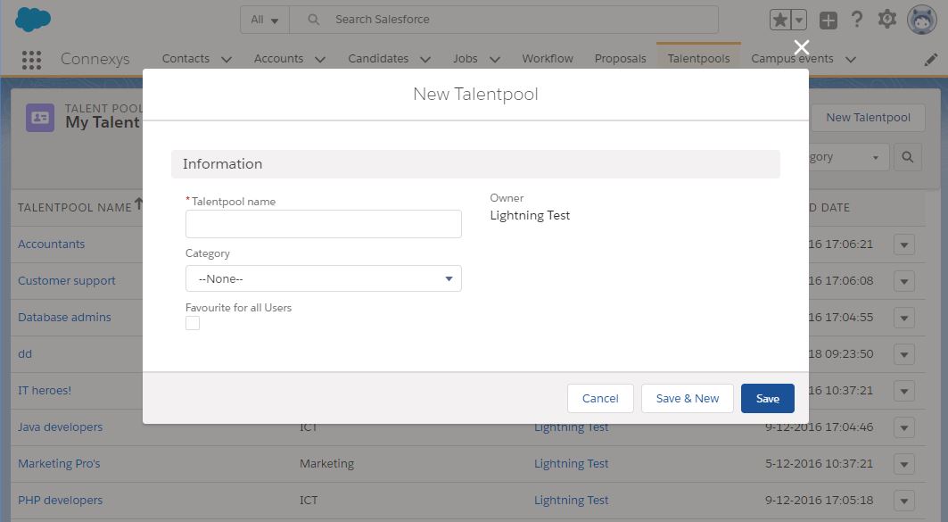Open the Accountants talentpool link
Viewport: 948px width, 522px height.
(52, 244)
